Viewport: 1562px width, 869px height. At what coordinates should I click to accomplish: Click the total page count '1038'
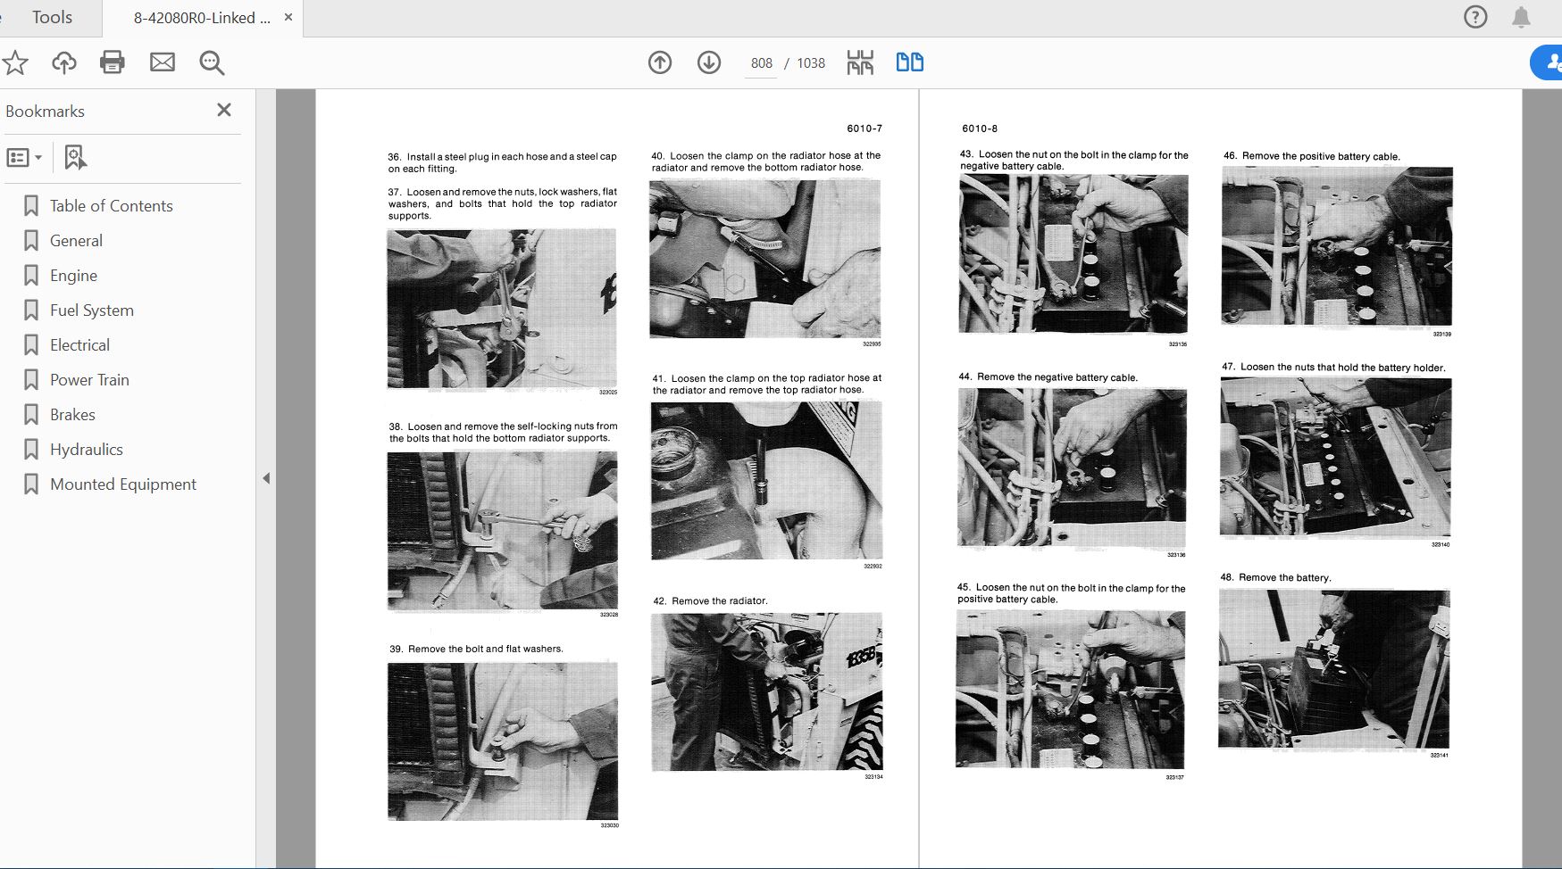click(x=811, y=63)
